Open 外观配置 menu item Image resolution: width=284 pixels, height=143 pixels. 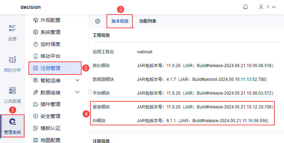pyautogui.click(x=50, y=20)
